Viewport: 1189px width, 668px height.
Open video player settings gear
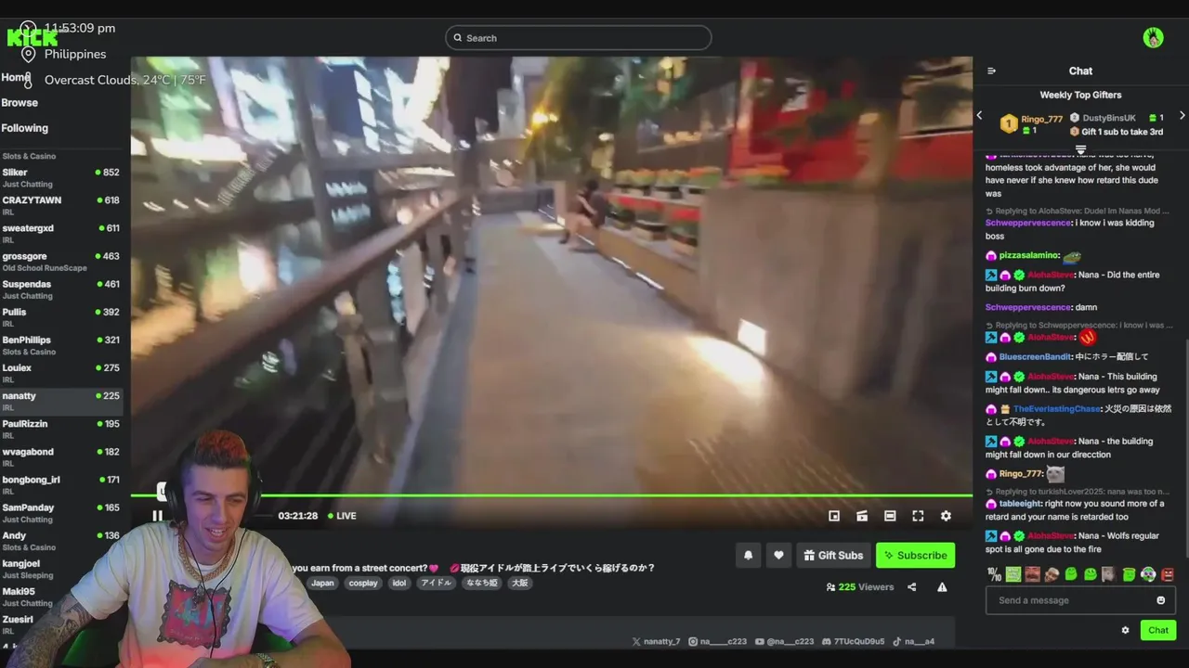click(x=946, y=516)
